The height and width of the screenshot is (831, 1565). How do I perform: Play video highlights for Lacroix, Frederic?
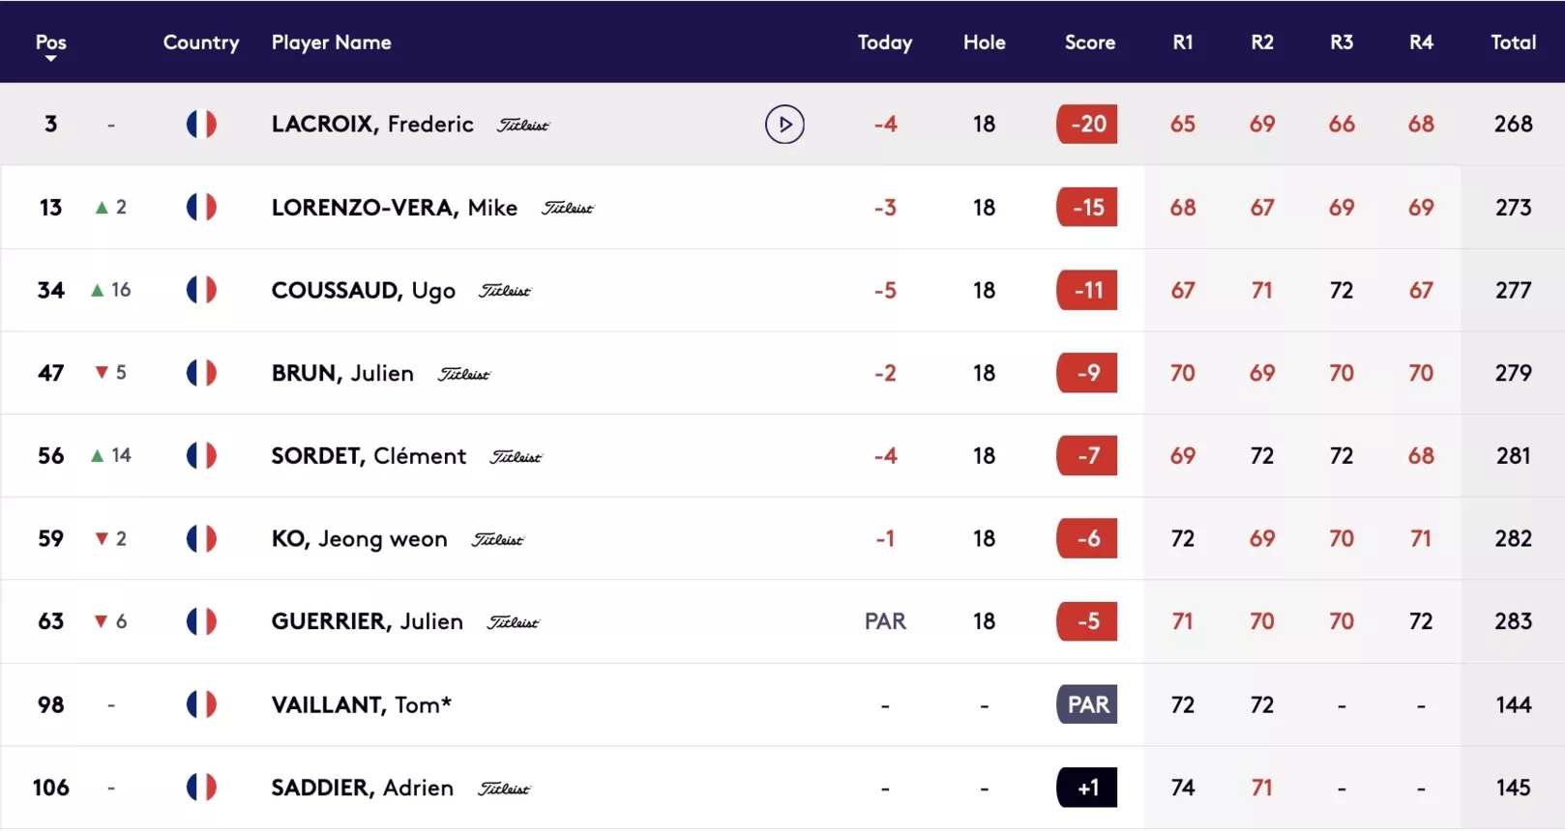pos(784,124)
